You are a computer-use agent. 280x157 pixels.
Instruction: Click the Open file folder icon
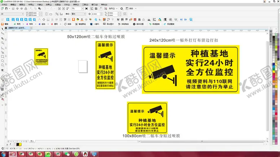6,9
